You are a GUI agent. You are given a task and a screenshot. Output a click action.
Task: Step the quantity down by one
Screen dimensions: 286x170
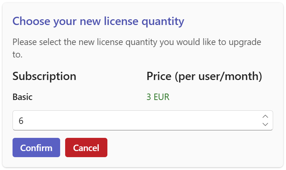click(265, 124)
